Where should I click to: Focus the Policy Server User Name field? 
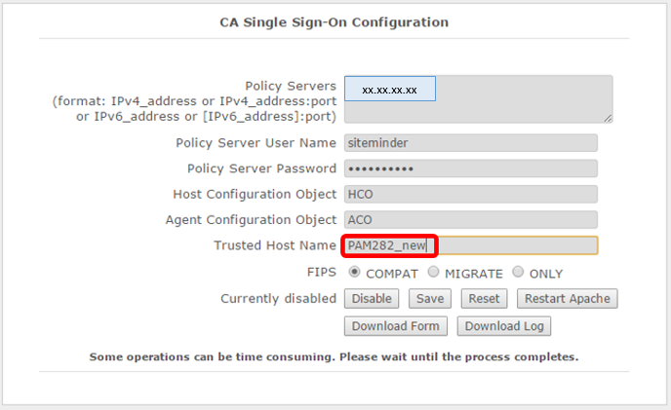pos(469,142)
